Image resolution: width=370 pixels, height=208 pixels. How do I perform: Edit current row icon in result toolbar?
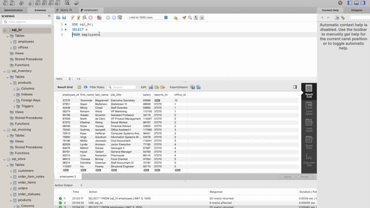(151, 87)
